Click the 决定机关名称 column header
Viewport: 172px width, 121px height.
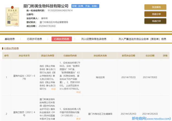[x=100, y=56]
